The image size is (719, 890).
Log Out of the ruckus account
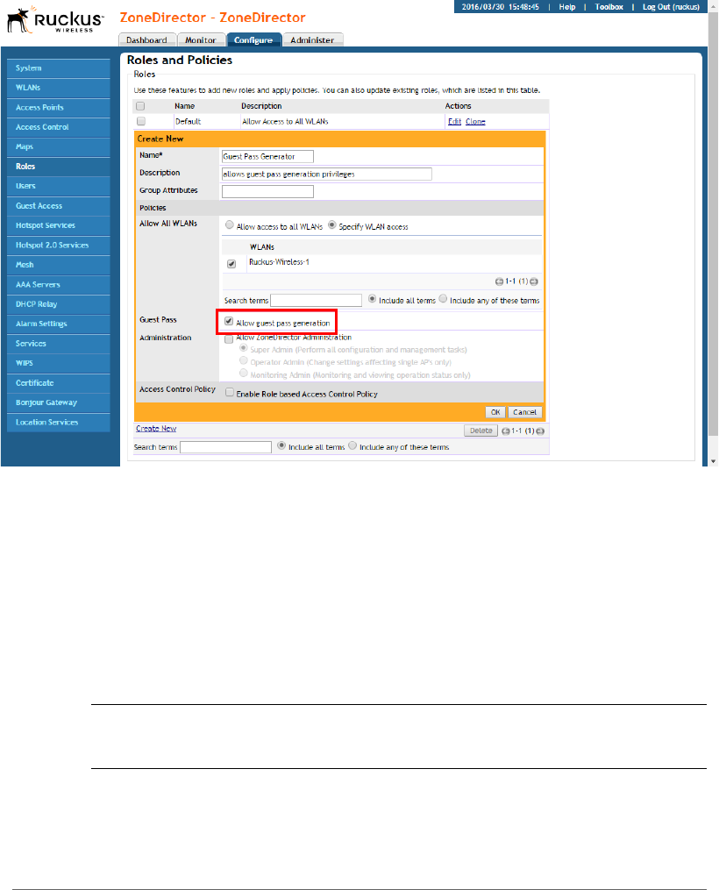coord(671,7)
